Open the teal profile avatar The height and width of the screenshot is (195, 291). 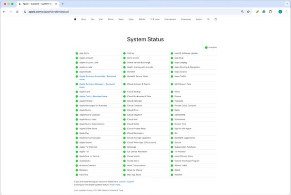click(x=280, y=12)
